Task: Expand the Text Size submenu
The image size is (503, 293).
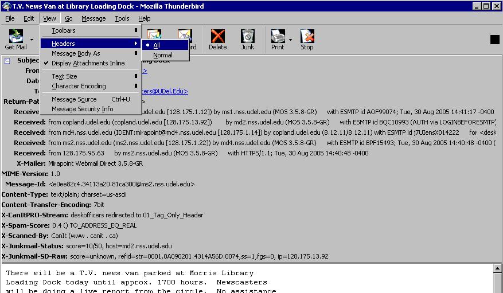Action: (x=91, y=76)
